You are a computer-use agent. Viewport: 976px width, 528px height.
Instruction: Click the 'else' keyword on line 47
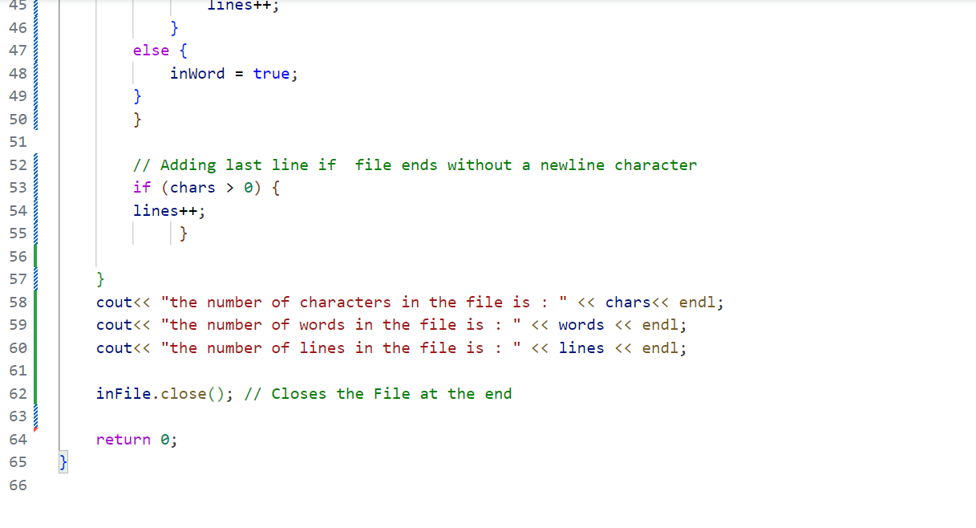151,51
